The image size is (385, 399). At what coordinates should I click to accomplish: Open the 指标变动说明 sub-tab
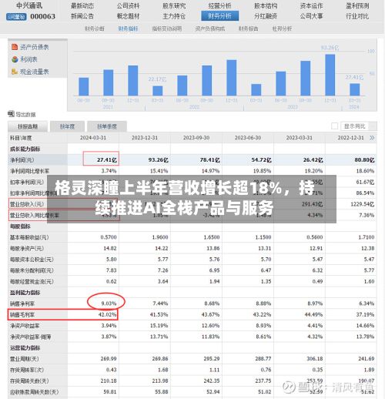[167, 28]
